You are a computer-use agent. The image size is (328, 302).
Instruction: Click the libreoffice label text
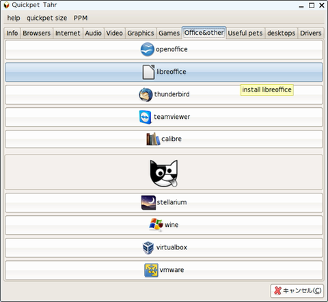point(172,72)
